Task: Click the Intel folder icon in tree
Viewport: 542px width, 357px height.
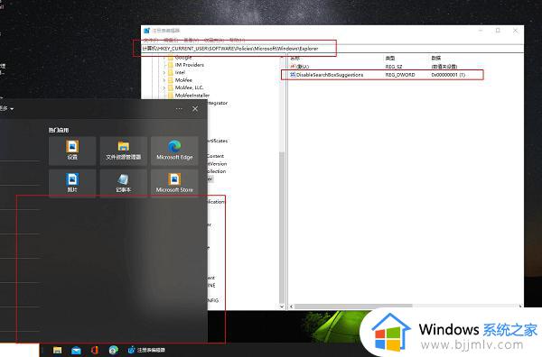Action: tap(171, 72)
